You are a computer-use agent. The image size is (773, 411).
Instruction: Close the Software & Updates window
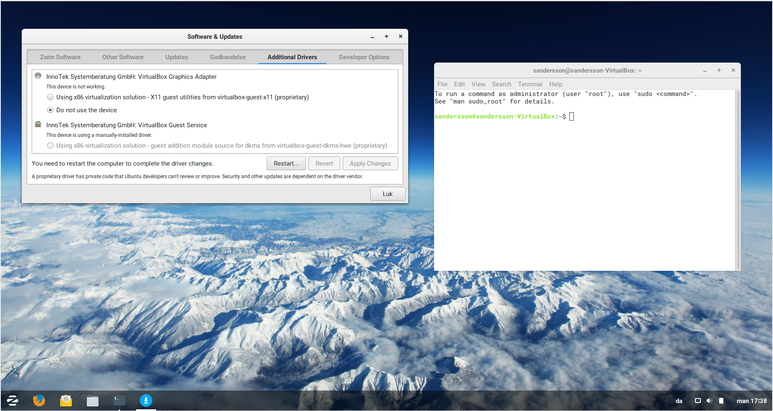click(x=401, y=37)
